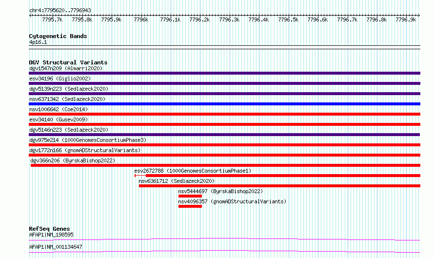Screen dimensions: 434x258
Task: Click the 7796.2k ruler tick label
Action: point(199,20)
